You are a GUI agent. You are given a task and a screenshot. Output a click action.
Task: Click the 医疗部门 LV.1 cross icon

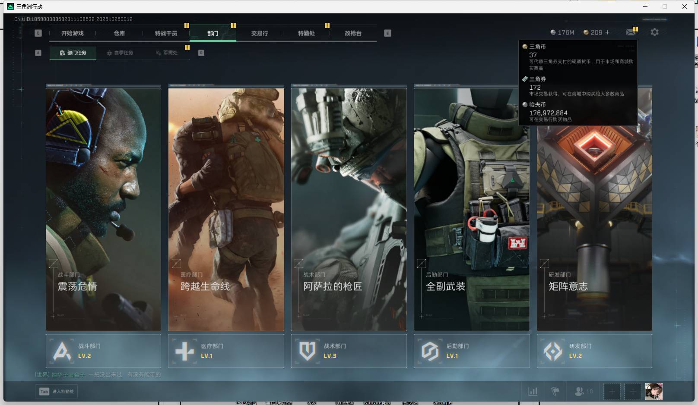pos(184,351)
